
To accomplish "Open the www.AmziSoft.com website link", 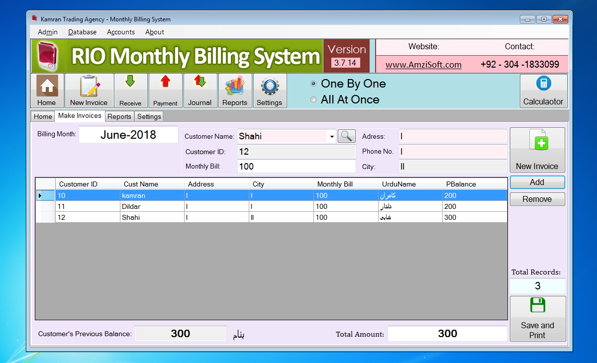I will (423, 65).
